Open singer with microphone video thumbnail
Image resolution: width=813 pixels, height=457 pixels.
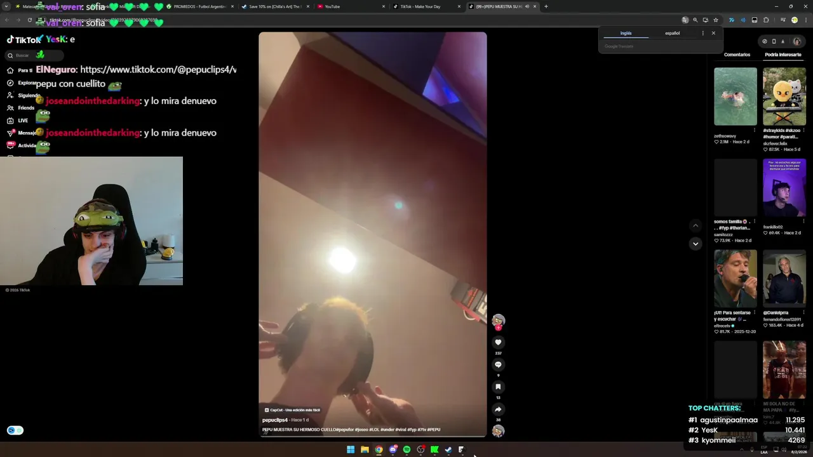736,279
